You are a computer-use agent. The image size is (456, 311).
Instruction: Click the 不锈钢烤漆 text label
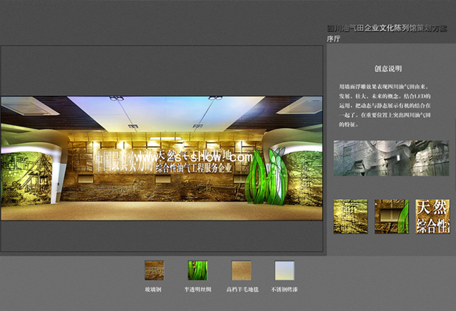[284, 288]
